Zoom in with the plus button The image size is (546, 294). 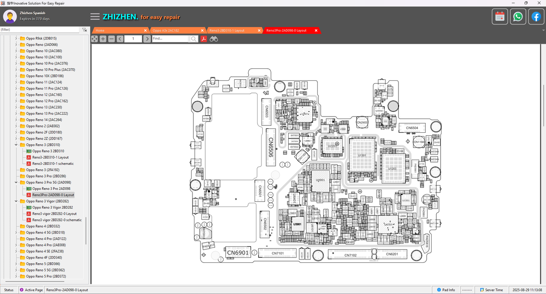103,39
